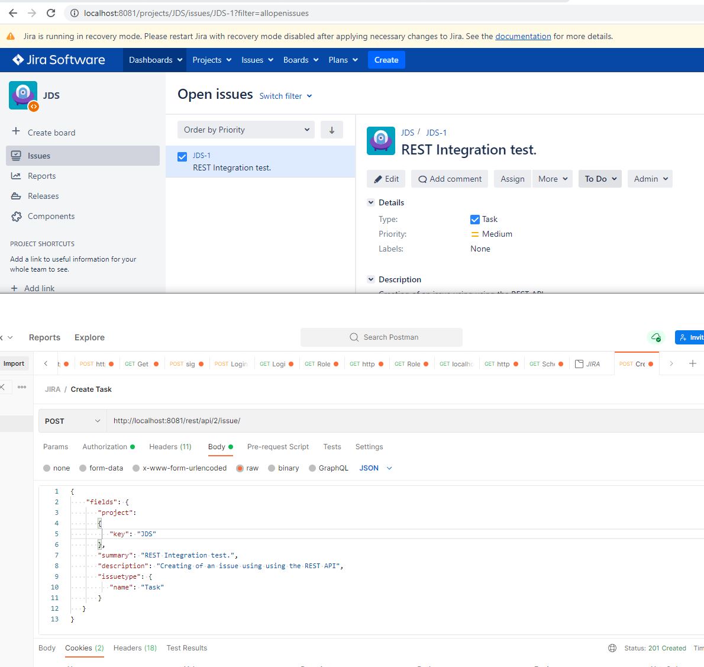The image size is (704, 667).
Task: Open the Issues dropdown in top nav
Action: (257, 60)
